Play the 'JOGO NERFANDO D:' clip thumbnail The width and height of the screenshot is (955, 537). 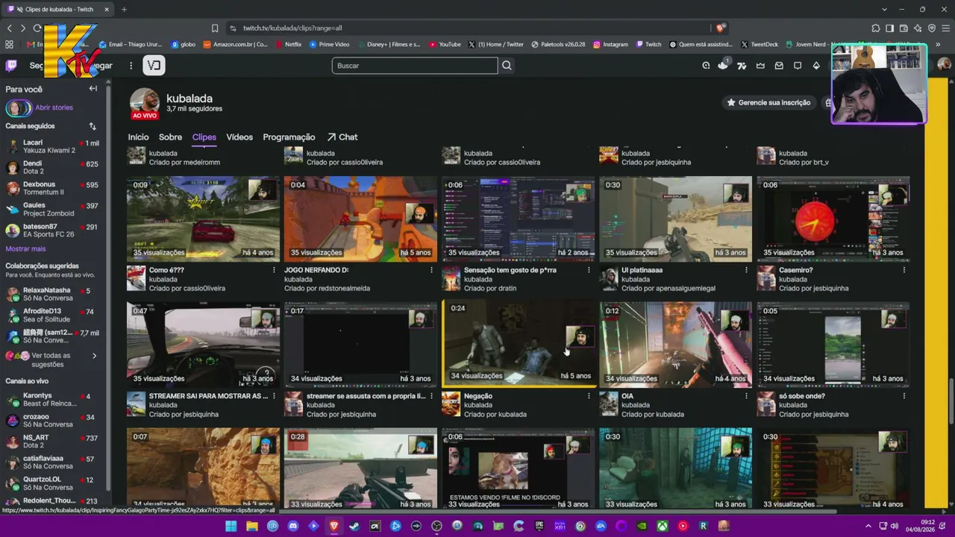coord(360,218)
